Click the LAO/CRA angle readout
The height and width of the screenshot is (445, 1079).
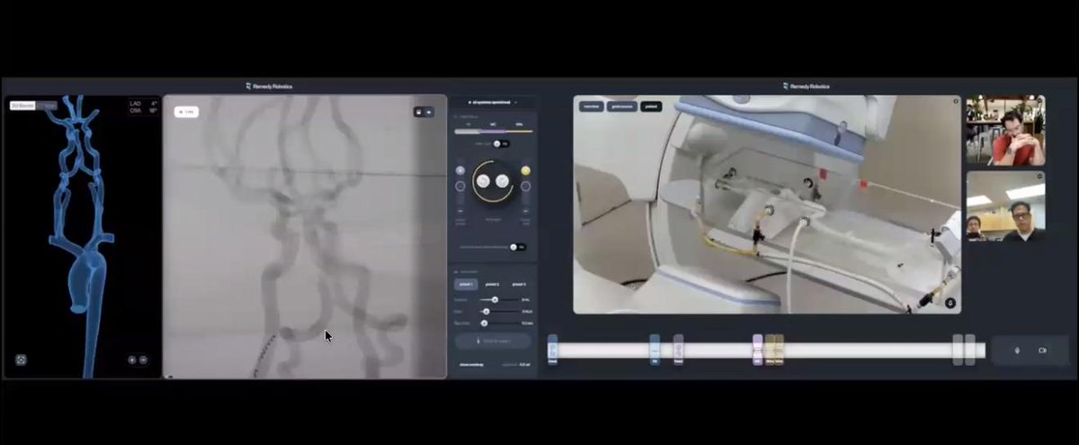[142, 107]
